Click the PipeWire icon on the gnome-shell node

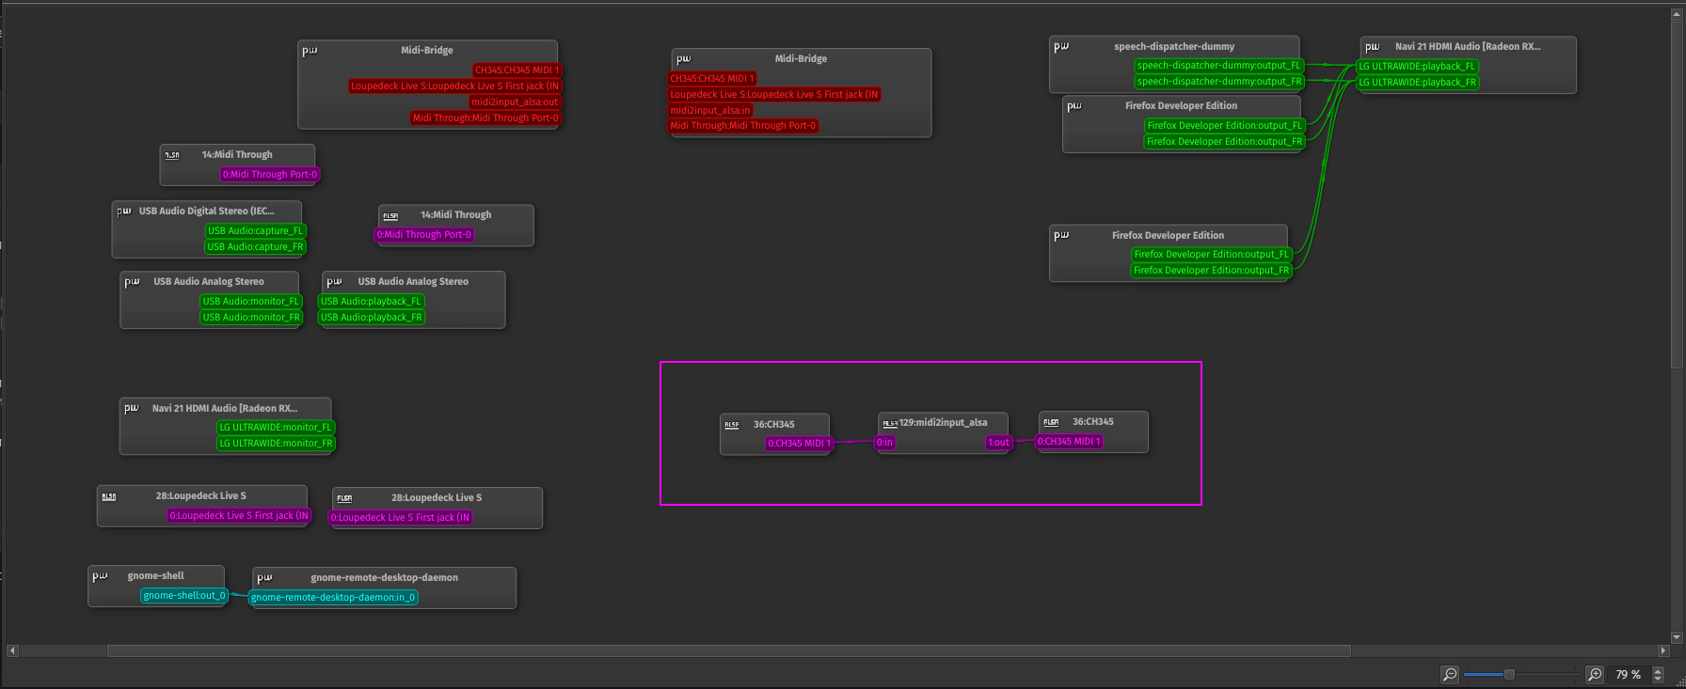[x=100, y=576]
